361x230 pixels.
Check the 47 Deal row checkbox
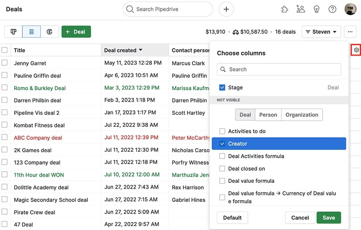[x=4, y=224]
